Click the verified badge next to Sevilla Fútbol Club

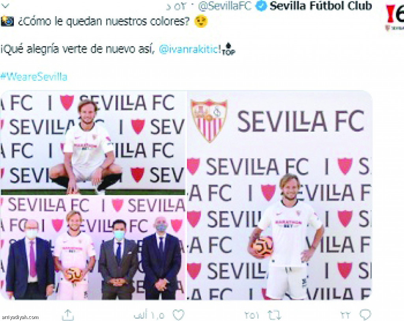(x=261, y=6)
